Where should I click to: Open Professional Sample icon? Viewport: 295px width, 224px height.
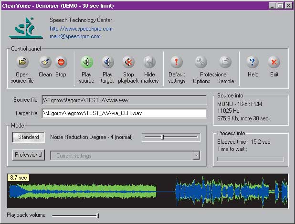point(225,62)
